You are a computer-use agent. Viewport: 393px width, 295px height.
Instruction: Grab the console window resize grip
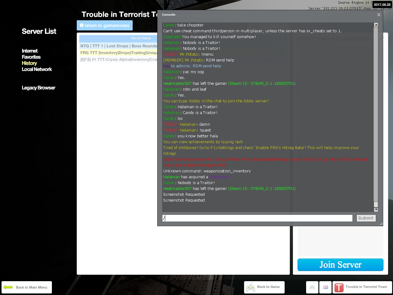[381, 224]
